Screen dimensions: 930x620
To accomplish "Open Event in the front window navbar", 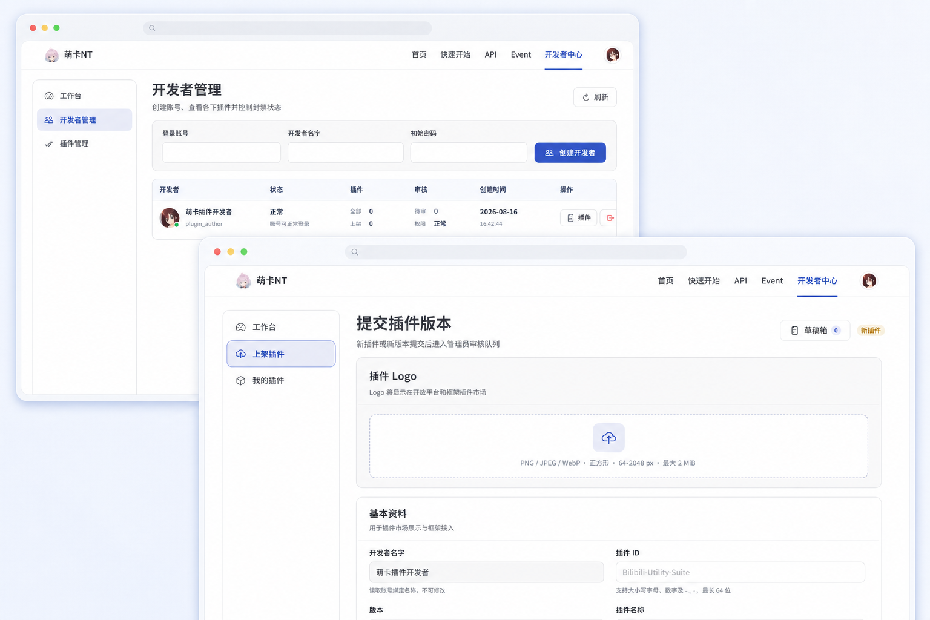I will 772,281.
